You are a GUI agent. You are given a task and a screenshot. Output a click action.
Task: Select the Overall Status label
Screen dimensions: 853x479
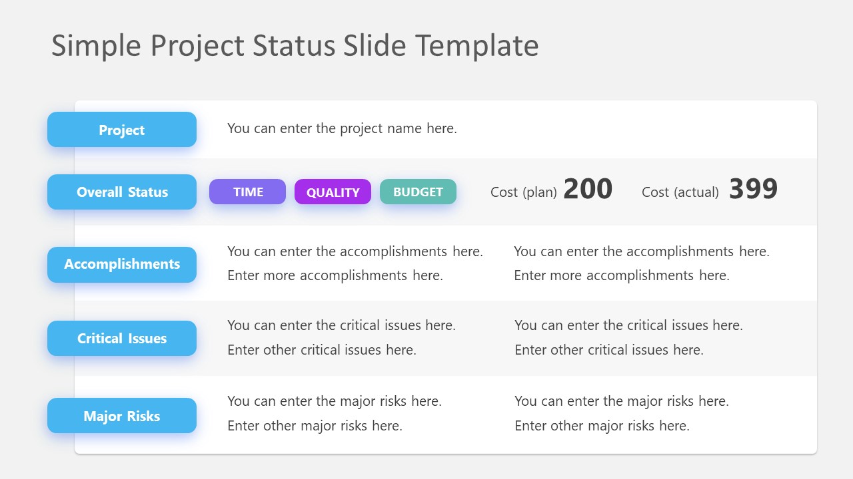coord(122,192)
